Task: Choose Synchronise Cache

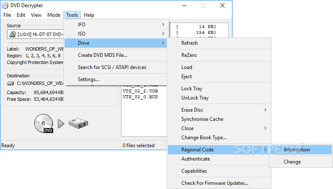Action: pyautogui.click(x=219, y=119)
